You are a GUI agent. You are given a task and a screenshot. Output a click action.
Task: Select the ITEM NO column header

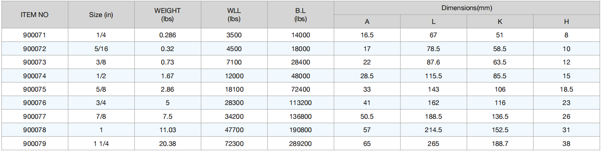[35, 15]
